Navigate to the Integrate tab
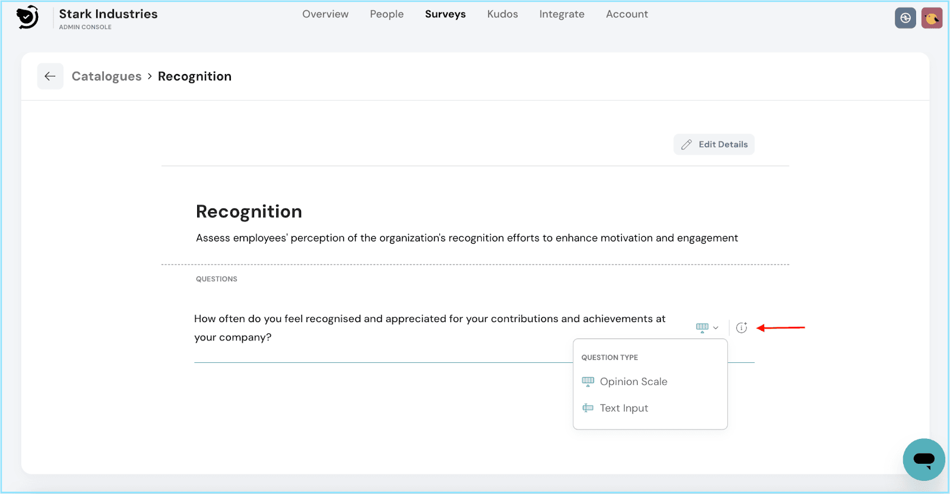Viewport: 950px width, 494px height. click(562, 14)
